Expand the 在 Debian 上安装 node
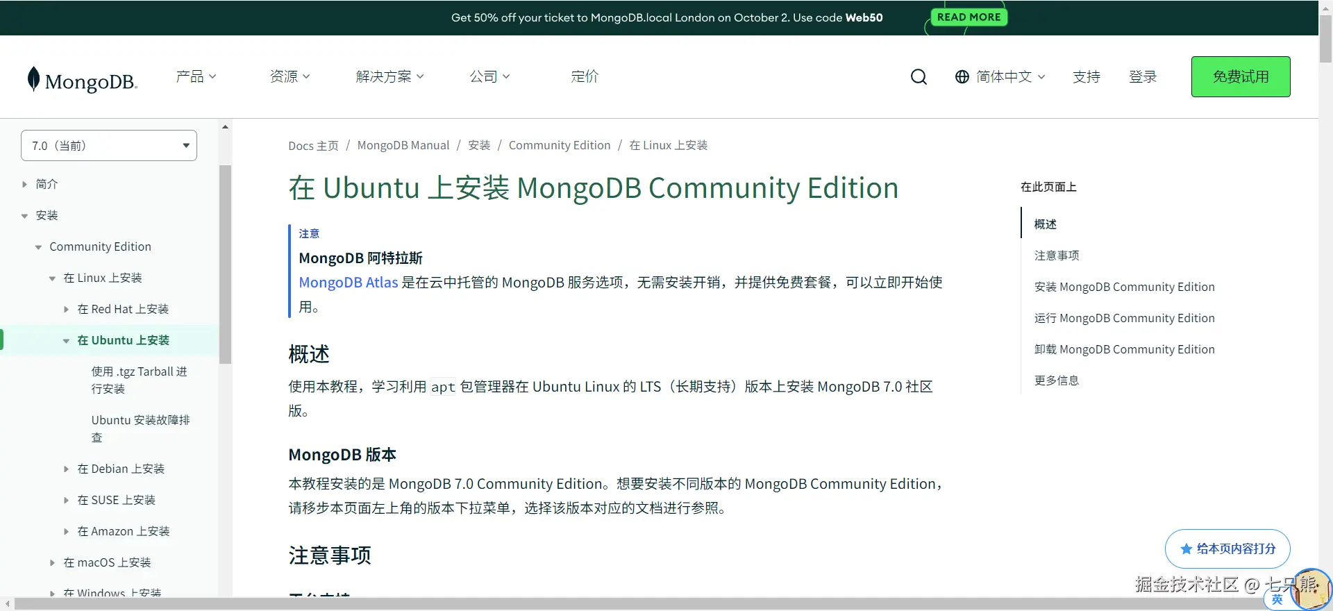 tap(66, 469)
